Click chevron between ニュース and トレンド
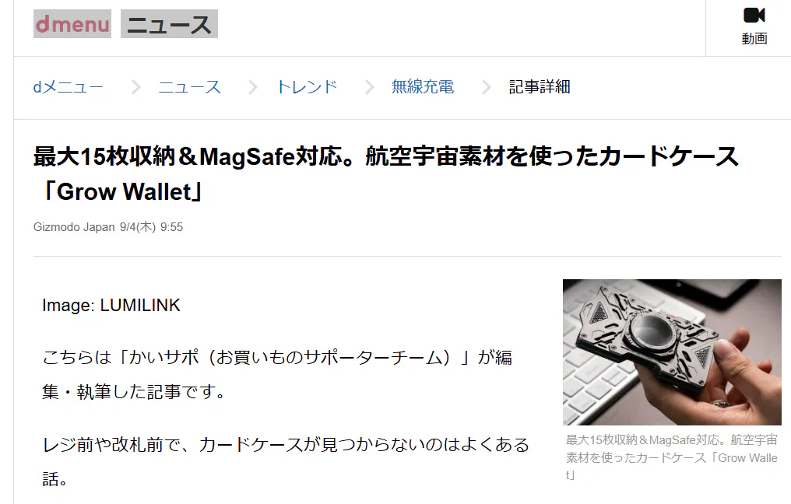 click(252, 87)
